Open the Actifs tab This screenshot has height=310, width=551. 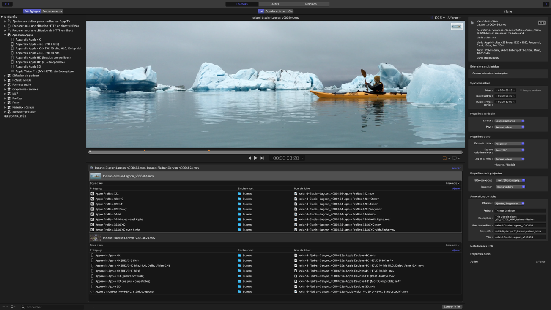coord(275,4)
